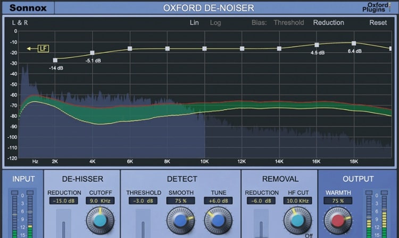
Task: Click the DETECT section heading
Action: click(x=182, y=179)
